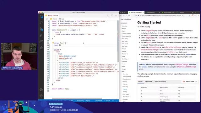
Task: Expand Data Query in docs sidebar
Action: coord(125,39)
